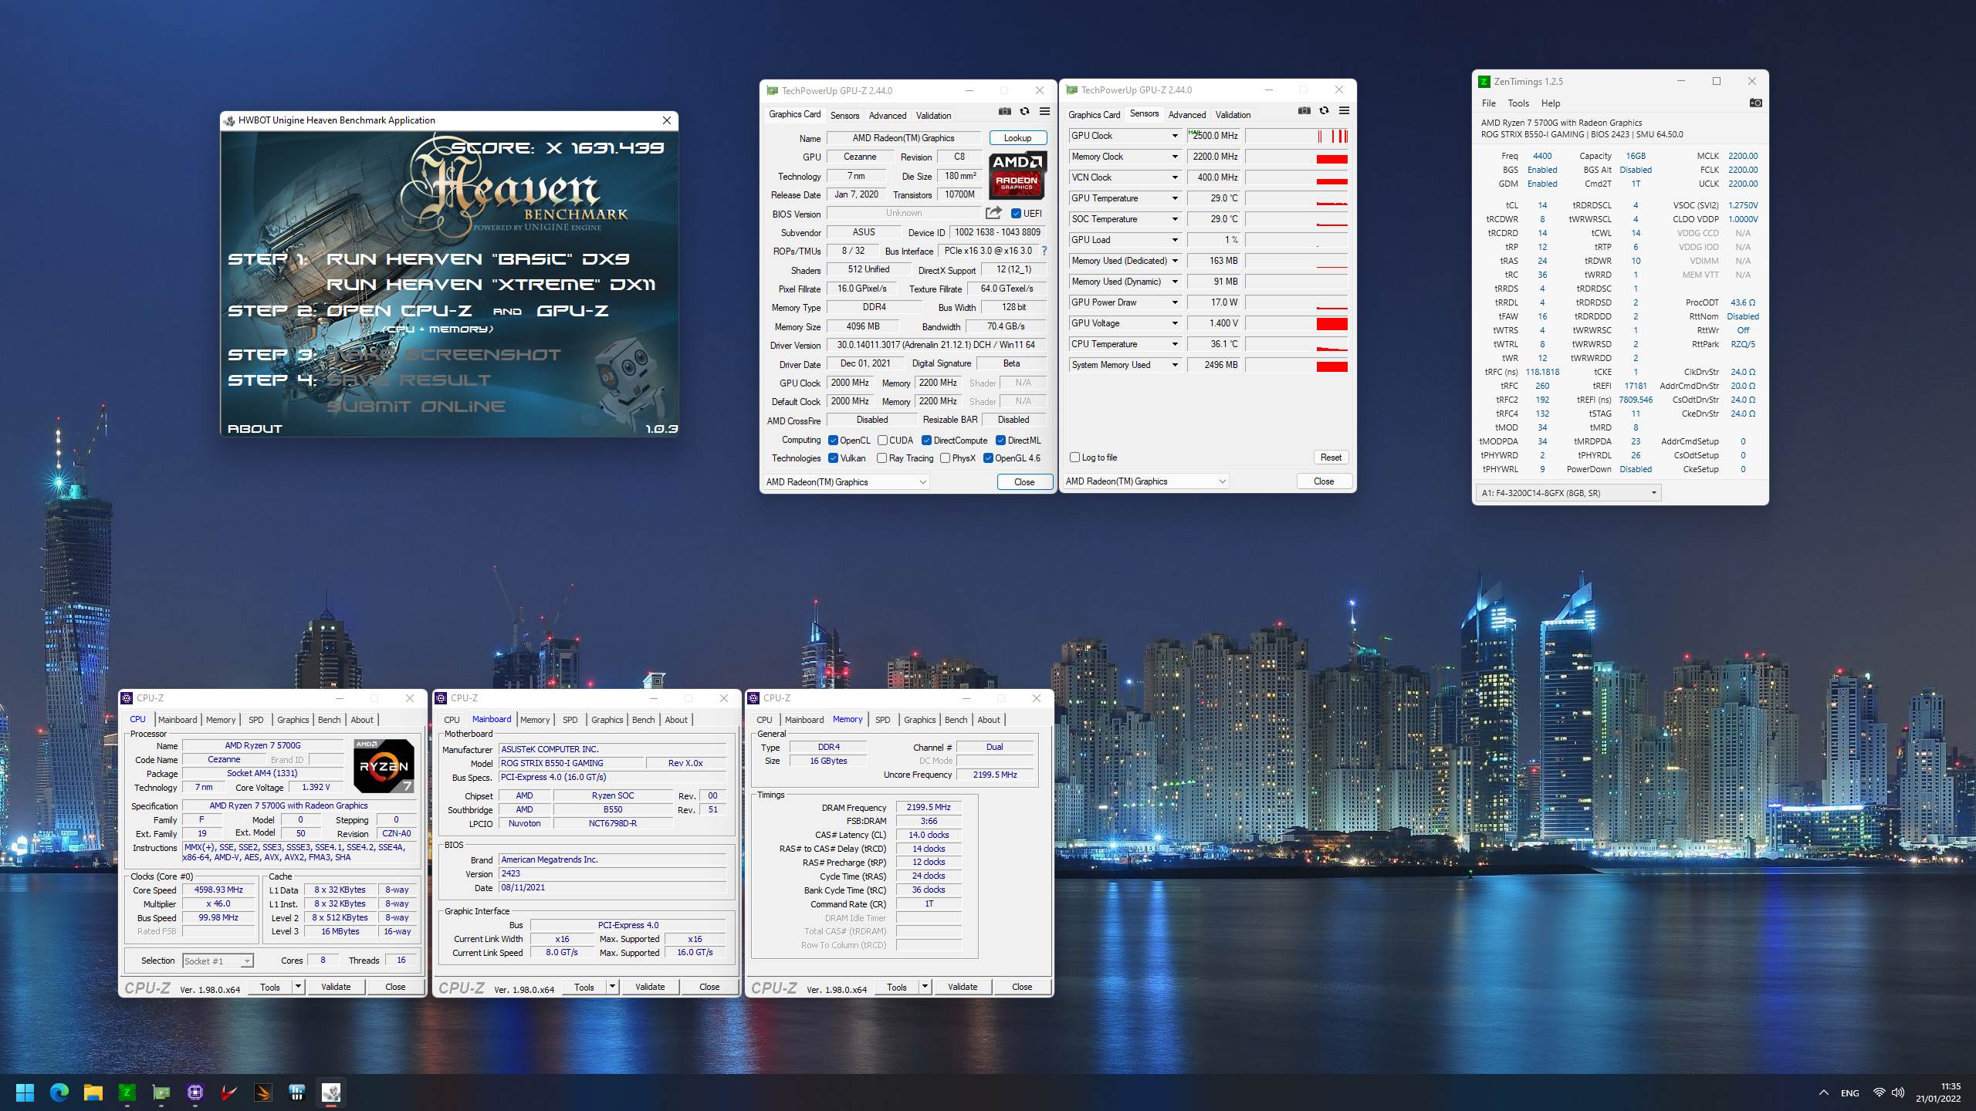Switch to Validation tab in GPU-Z Sensors window

1233,115
